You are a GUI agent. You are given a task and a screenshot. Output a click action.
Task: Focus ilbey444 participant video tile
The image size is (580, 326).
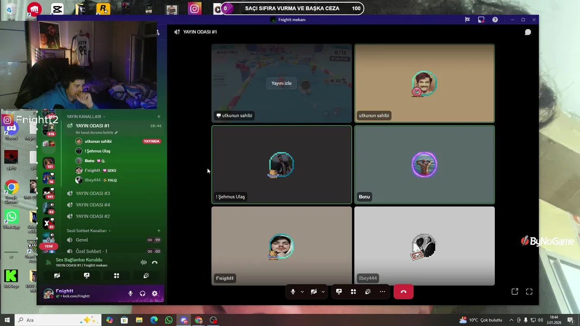(x=424, y=246)
